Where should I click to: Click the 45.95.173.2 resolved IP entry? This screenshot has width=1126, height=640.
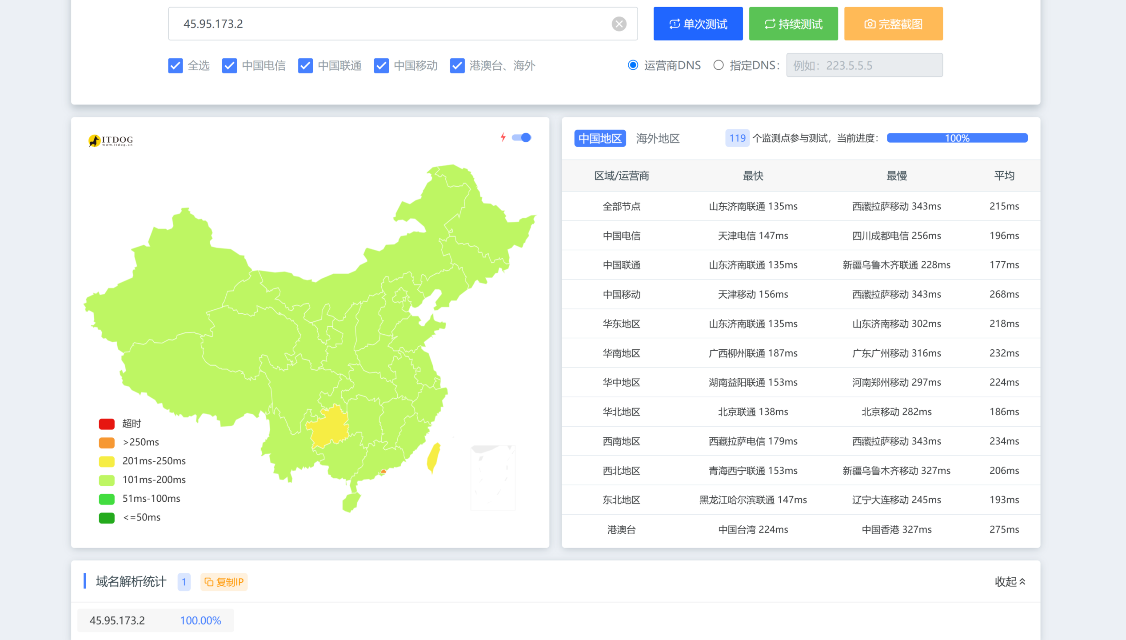117,620
